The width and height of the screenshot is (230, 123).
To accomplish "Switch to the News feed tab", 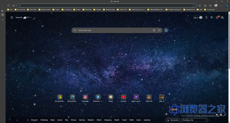I will [53, 120].
